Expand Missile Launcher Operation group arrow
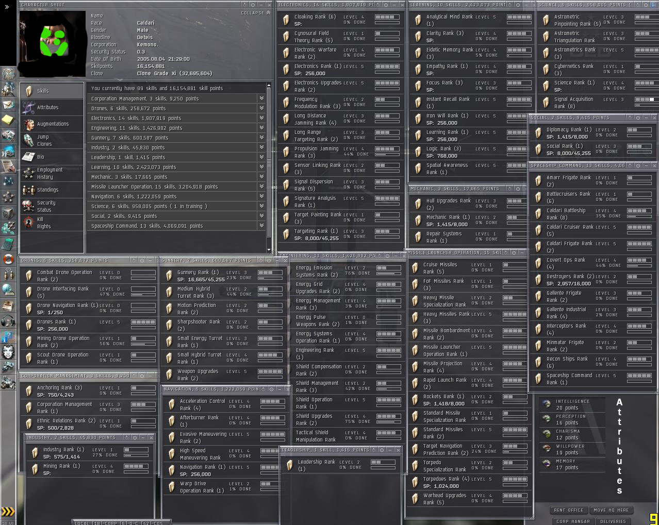Image resolution: width=659 pixels, height=525 pixels. tap(262, 187)
